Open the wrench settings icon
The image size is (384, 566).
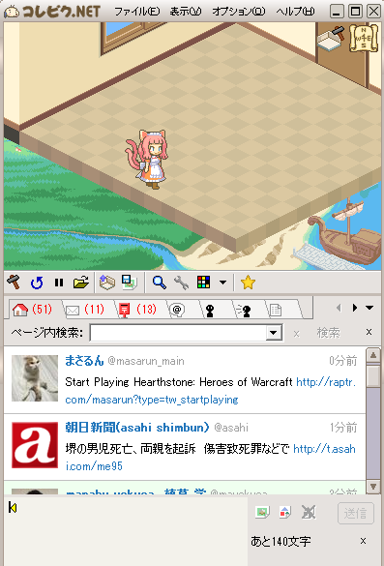tap(181, 283)
